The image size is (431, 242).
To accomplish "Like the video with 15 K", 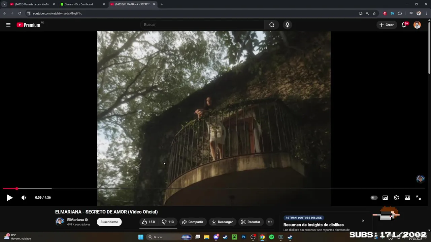I will click(148, 222).
